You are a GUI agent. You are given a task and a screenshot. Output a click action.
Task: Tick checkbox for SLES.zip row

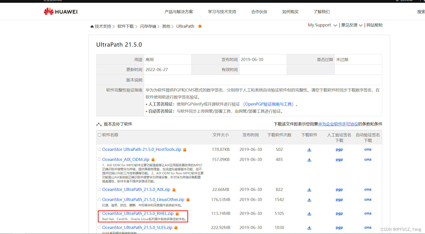coord(100,227)
